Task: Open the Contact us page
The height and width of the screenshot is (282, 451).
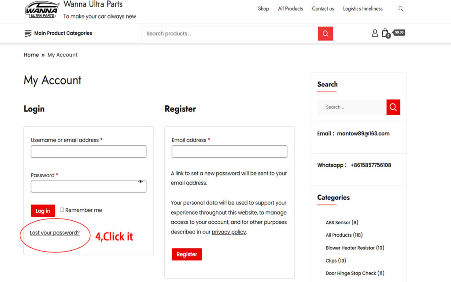Action: (323, 9)
